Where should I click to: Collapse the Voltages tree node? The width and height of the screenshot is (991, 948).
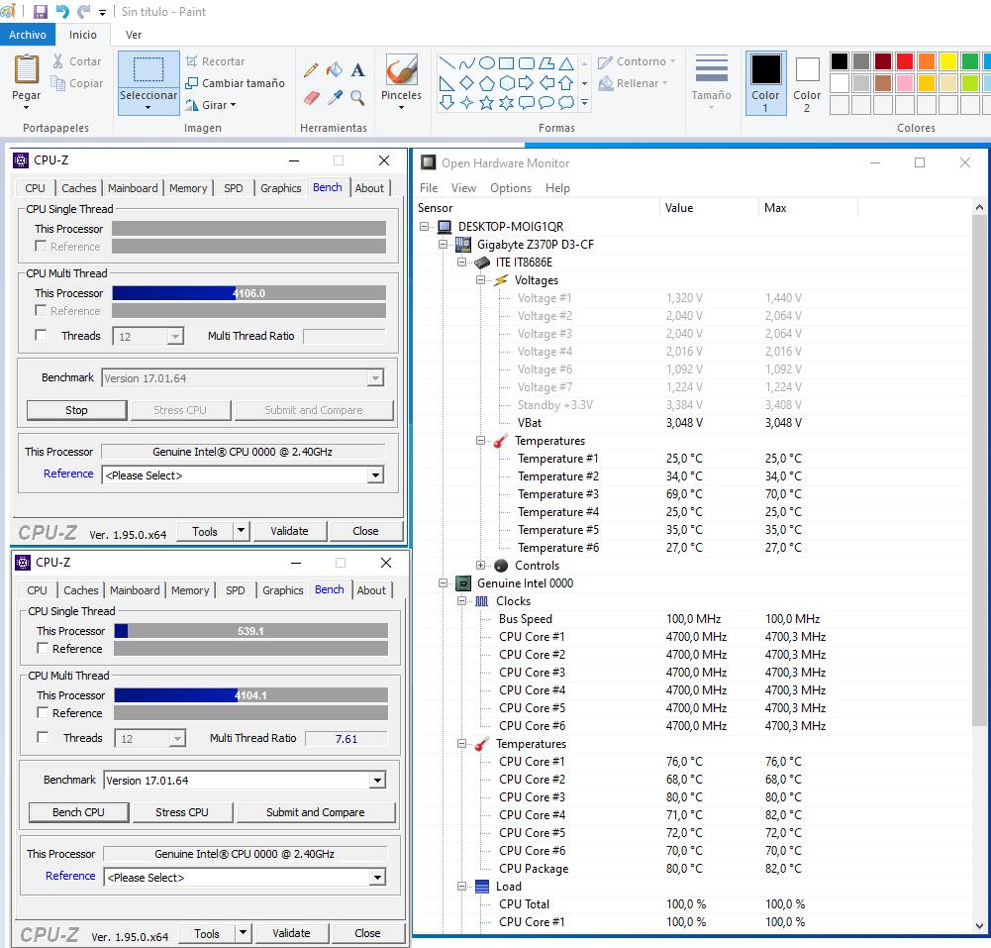(x=481, y=280)
